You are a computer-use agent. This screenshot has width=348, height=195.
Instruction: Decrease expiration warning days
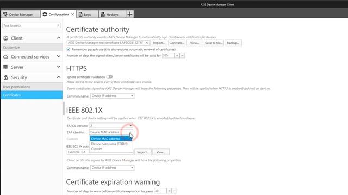pyautogui.click(x=175, y=191)
